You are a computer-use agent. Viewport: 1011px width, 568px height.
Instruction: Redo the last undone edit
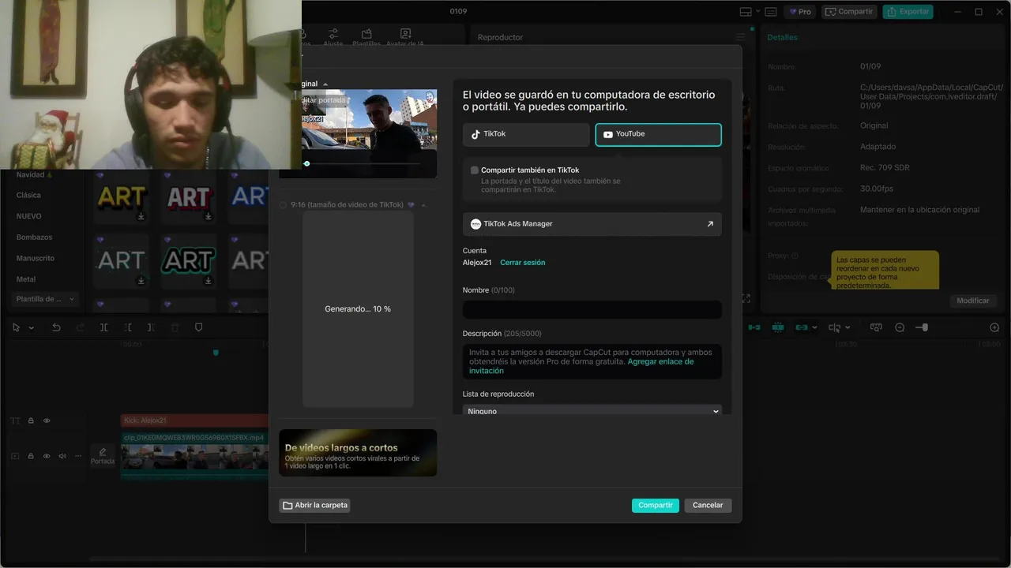pyautogui.click(x=80, y=327)
